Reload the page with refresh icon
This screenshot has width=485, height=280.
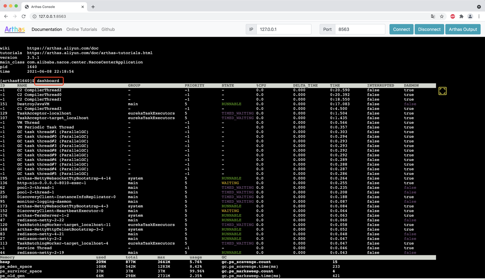click(23, 16)
